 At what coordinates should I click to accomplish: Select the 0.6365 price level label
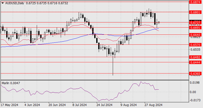tap(195, 73)
